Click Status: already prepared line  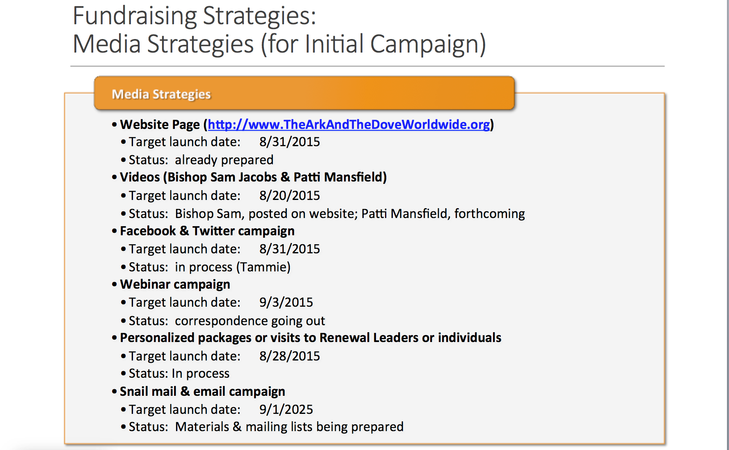[x=201, y=160]
